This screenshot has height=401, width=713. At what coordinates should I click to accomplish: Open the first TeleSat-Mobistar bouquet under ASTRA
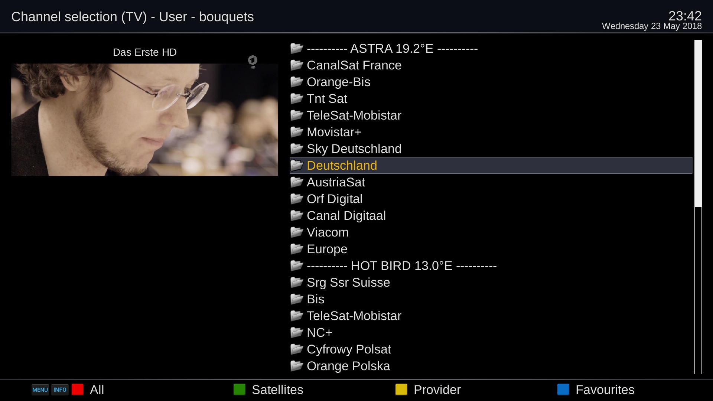(x=491, y=115)
